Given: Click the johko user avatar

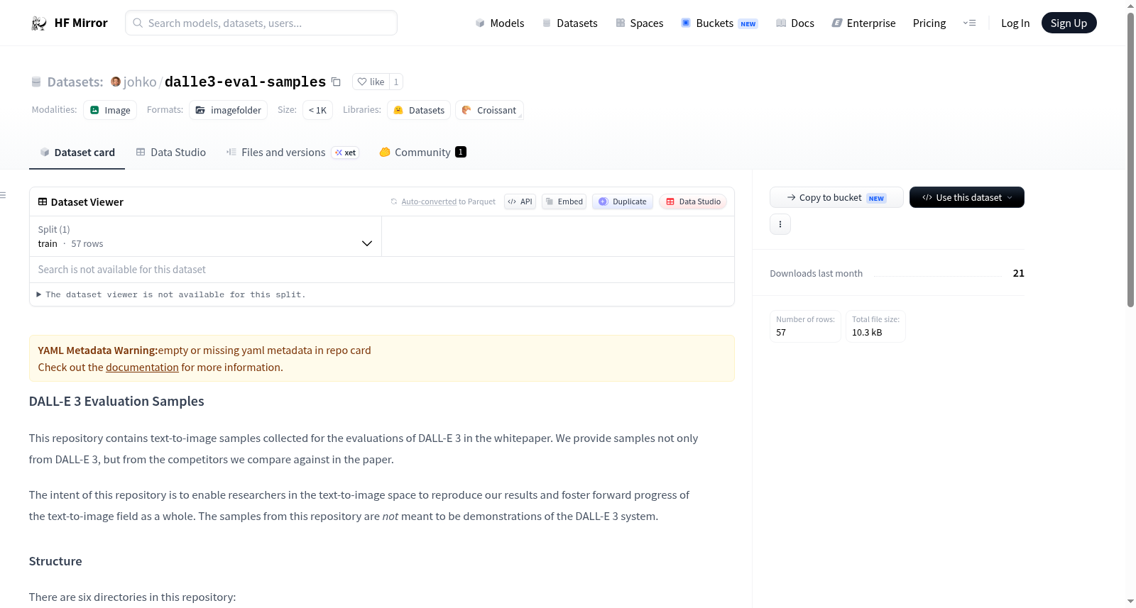Looking at the screenshot, I should (x=116, y=82).
